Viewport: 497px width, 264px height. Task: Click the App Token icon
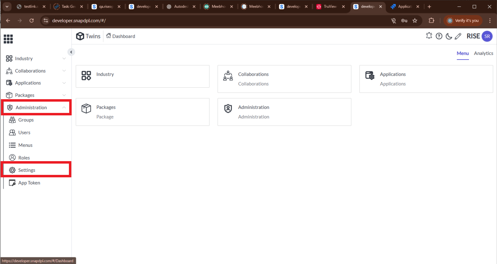tap(12, 183)
